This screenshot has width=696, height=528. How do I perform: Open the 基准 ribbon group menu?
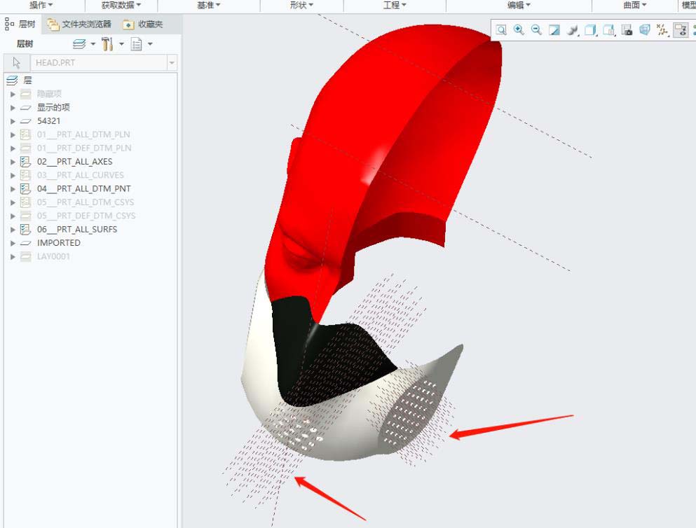pos(209,6)
